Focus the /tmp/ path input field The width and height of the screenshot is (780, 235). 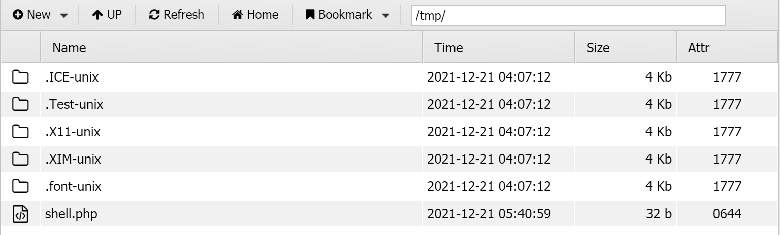click(567, 15)
